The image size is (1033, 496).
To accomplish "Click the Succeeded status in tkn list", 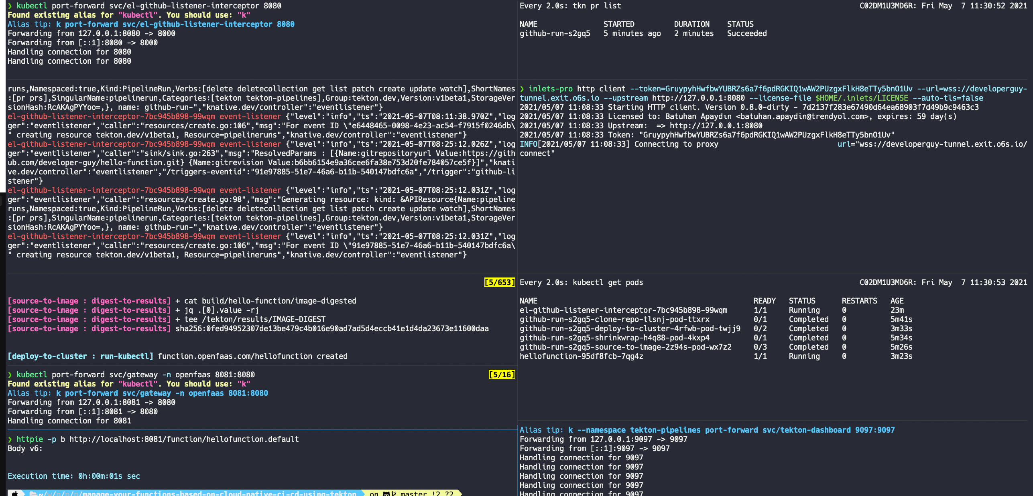I will tap(746, 34).
